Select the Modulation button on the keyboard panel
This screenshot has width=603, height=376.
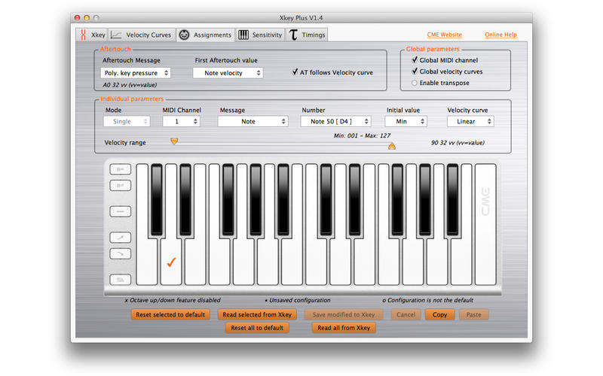click(121, 211)
